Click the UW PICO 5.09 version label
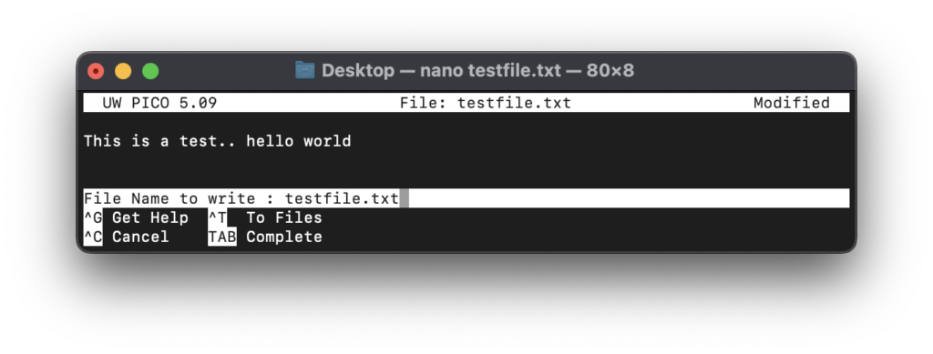Viewport: 933px width, 354px height. click(159, 104)
